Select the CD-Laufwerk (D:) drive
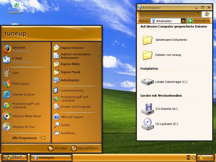Image resolution: width=216 pixels, height=162 pixels. 160,124
